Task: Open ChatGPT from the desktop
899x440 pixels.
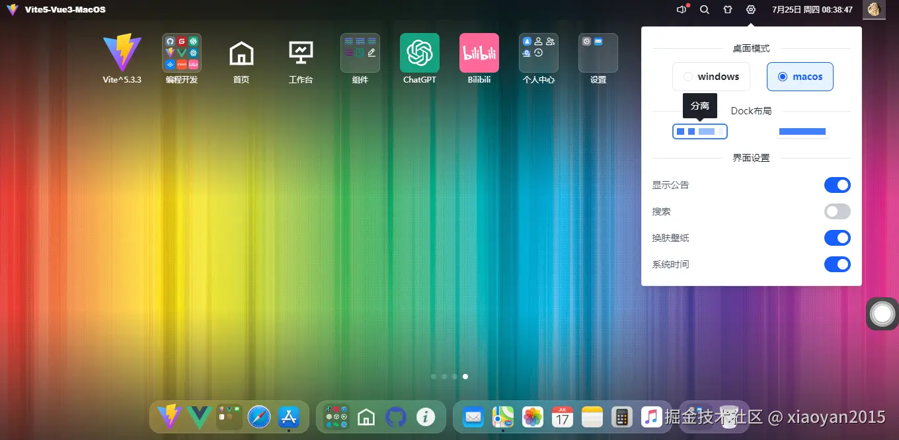Action: tap(419, 53)
